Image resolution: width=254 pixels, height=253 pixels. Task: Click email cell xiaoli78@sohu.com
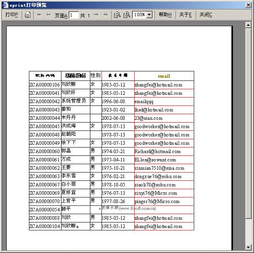164,185
